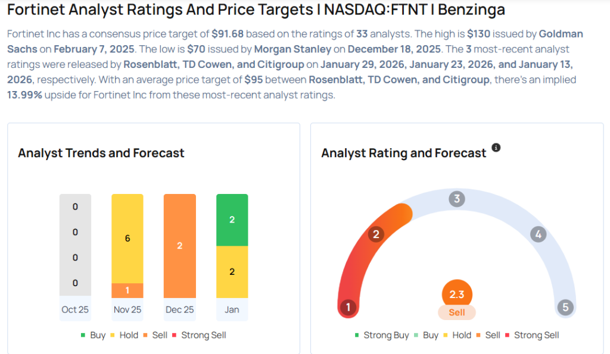Toggle Strong Sell legend in Trends chart
Image resolution: width=610 pixels, height=354 pixels.
pos(199,335)
